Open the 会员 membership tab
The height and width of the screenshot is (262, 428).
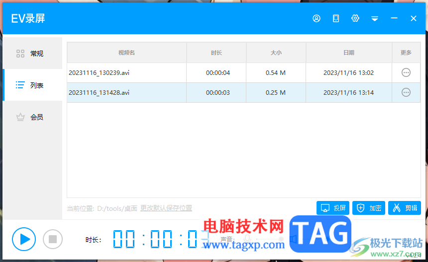coord(33,117)
